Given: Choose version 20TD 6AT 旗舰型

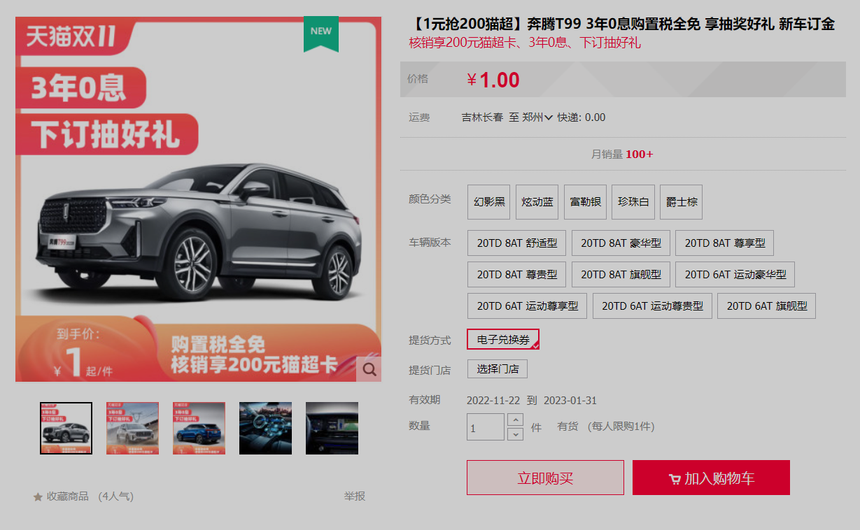Looking at the screenshot, I should [767, 306].
